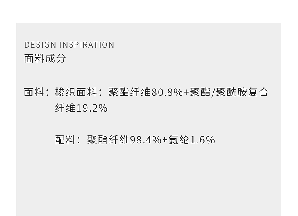Select the 80.8% percentage value
Screen dimensions: 298x216
click(167, 93)
